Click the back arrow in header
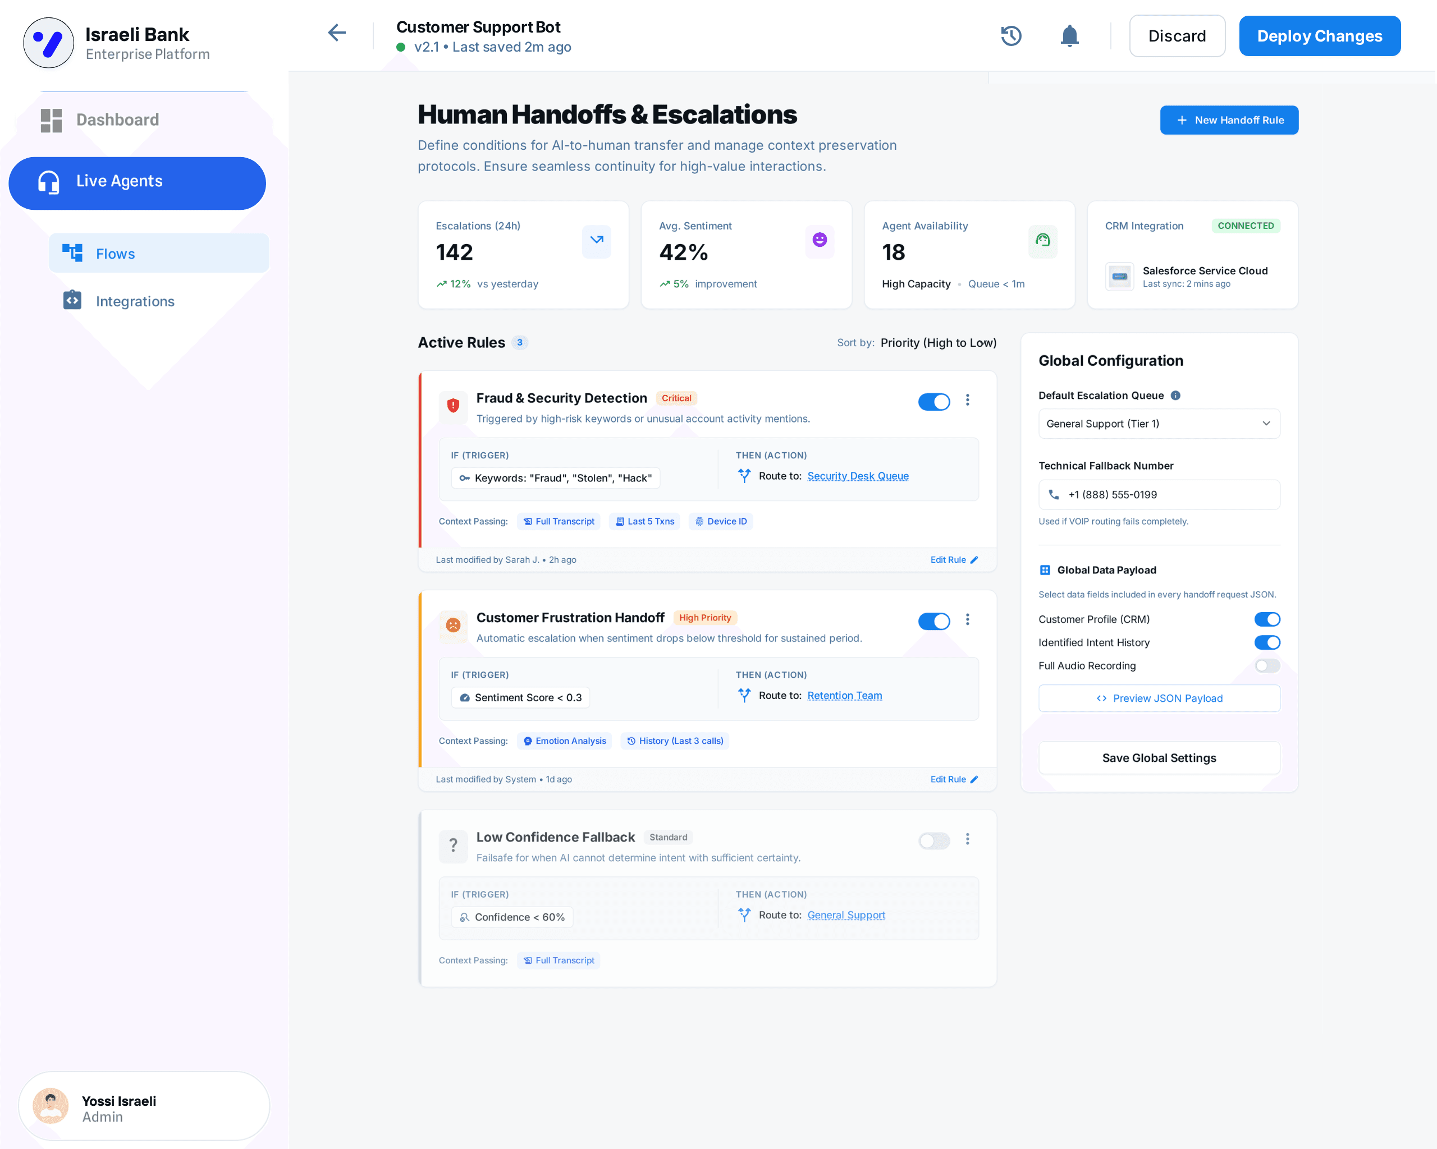 pyautogui.click(x=337, y=33)
